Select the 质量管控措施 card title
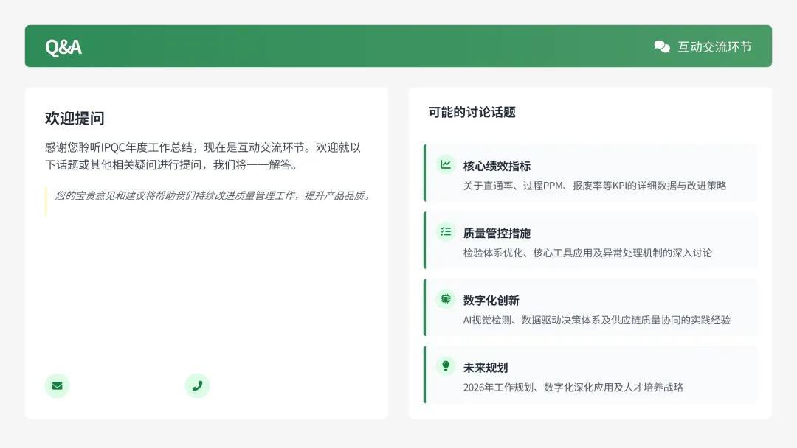This screenshot has width=797, height=448. pyautogui.click(x=497, y=234)
